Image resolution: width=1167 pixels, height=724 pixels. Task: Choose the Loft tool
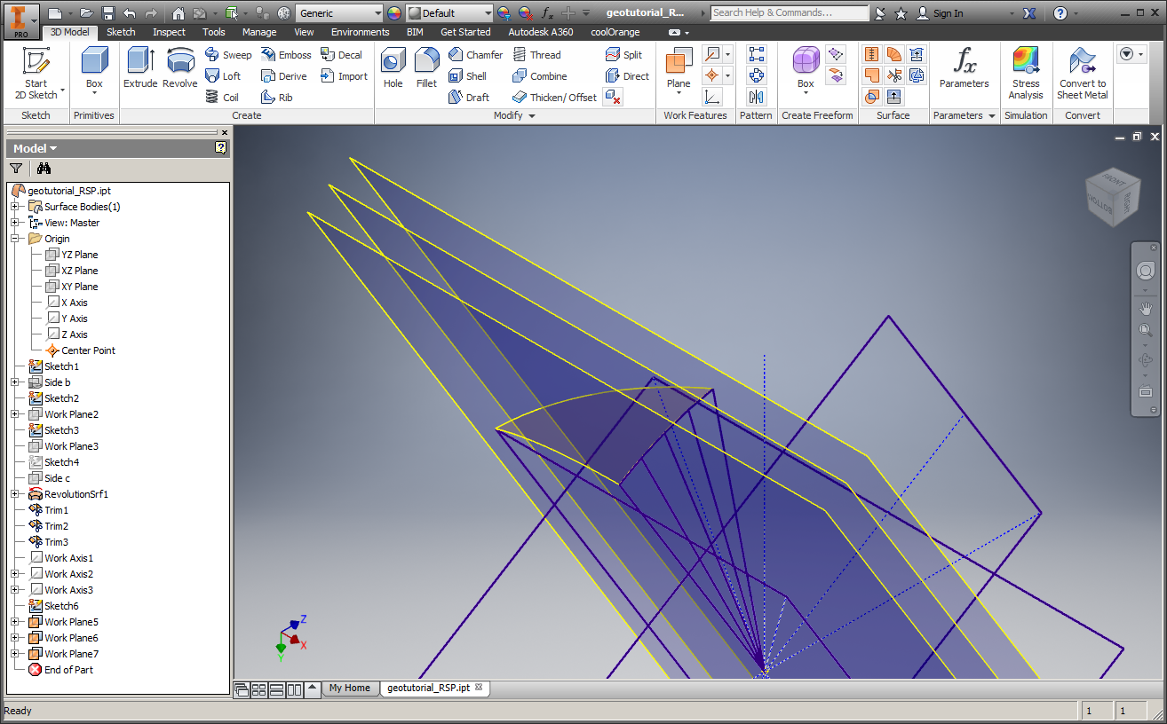coord(223,76)
